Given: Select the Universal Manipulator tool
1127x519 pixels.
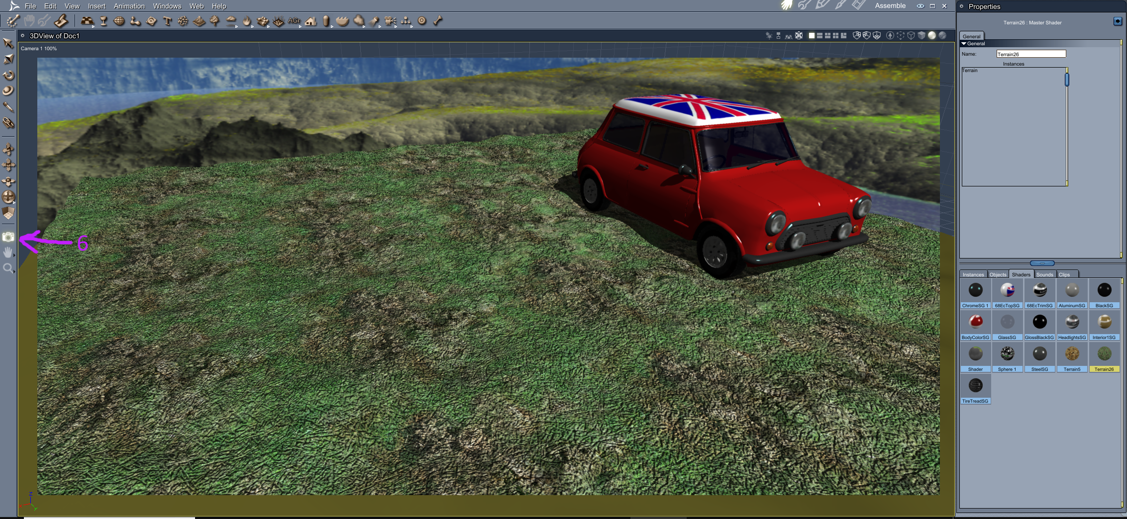Looking at the screenshot, I should 8,90.
